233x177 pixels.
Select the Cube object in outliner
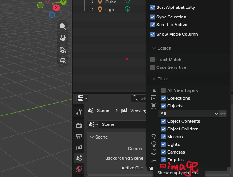click(x=111, y=2)
